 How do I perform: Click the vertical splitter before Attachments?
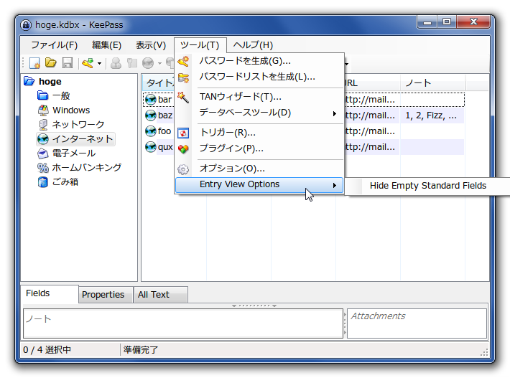pyautogui.click(x=345, y=323)
